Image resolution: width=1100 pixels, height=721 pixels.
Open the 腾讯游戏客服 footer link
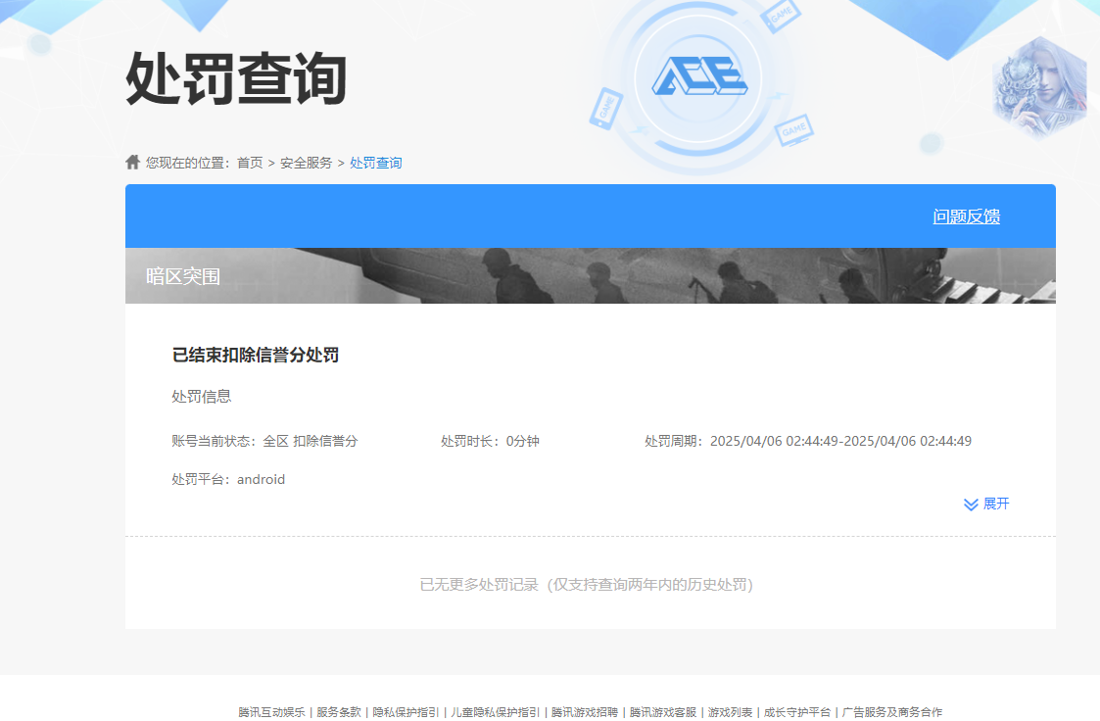(663, 712)
